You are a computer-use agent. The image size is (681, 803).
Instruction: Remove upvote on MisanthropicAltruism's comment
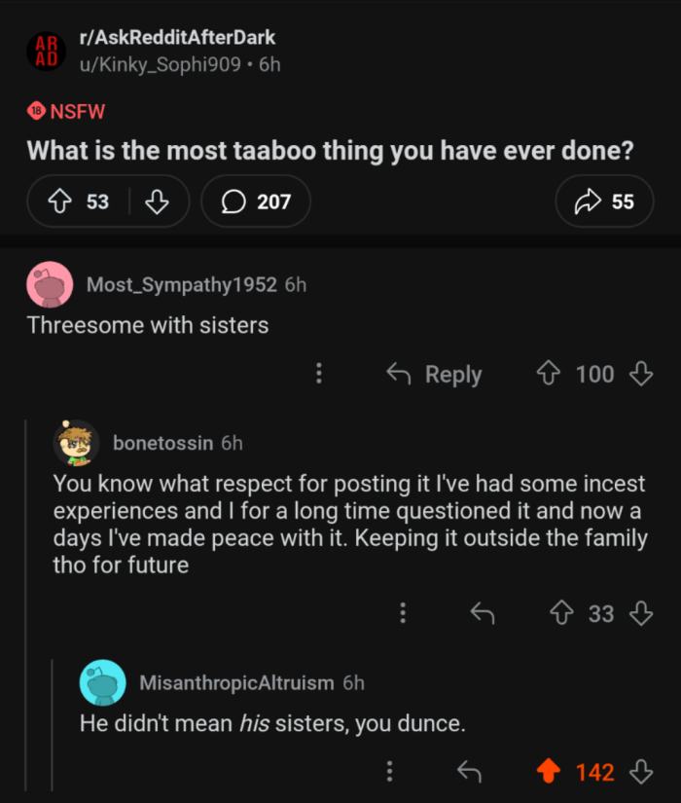coord(549,772)
